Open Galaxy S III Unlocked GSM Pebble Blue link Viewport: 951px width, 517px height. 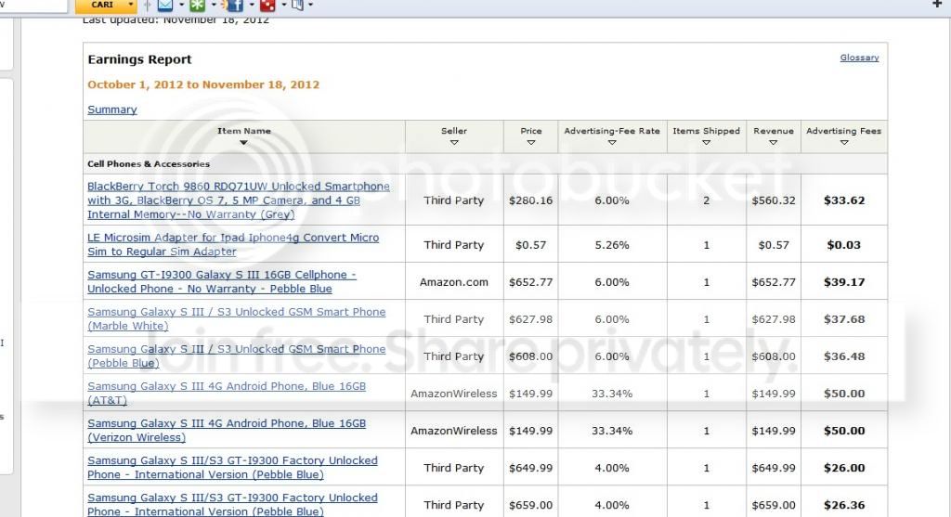tap(237, 356)
